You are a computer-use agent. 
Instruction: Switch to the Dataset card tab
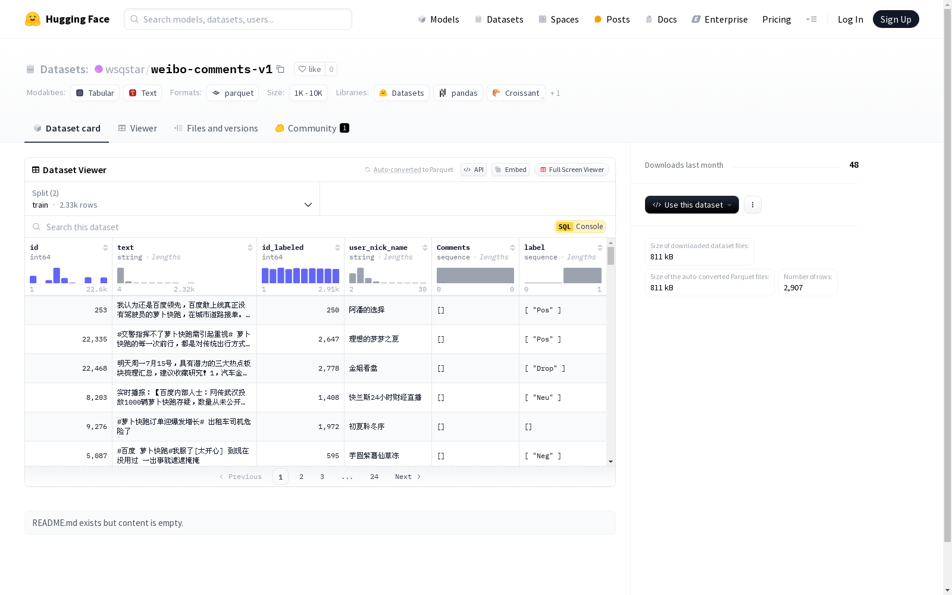point(67,129)
